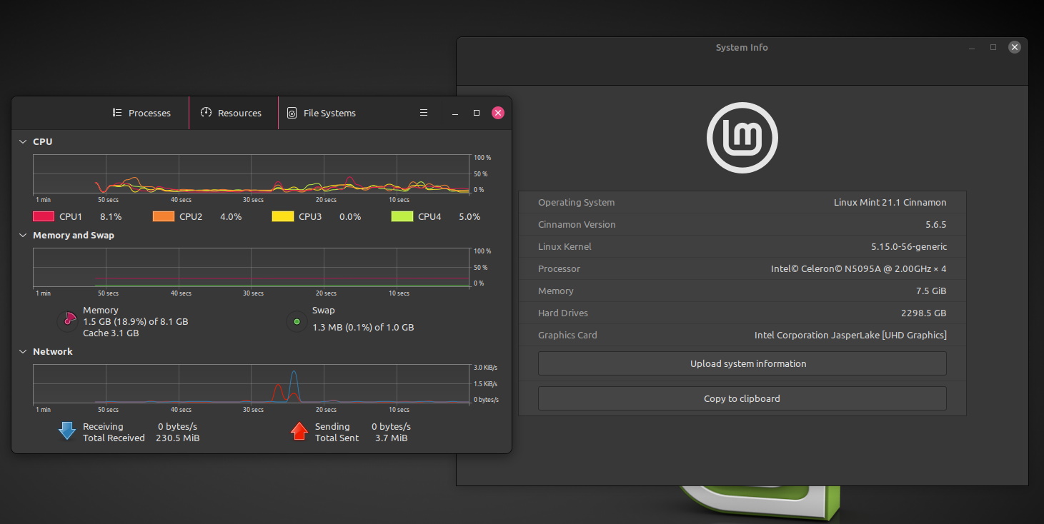Click CPU4 usage value 5.0%
Screen dimensions: 1044x524
pyautogui.click(x=469, y=216)
